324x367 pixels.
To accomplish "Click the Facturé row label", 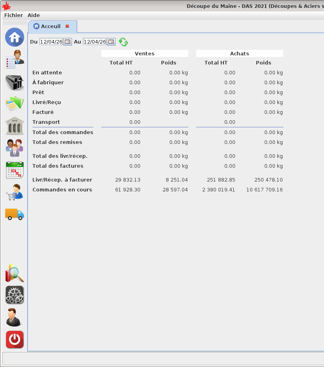I will point(43,112).
